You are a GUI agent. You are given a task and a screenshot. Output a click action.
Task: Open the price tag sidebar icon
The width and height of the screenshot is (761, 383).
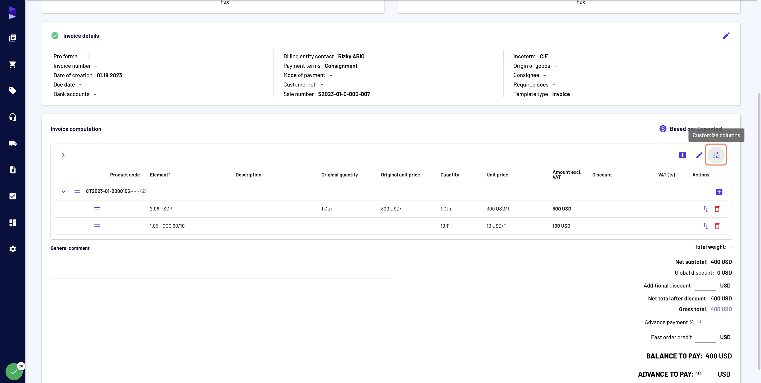[x=12, y=90]
